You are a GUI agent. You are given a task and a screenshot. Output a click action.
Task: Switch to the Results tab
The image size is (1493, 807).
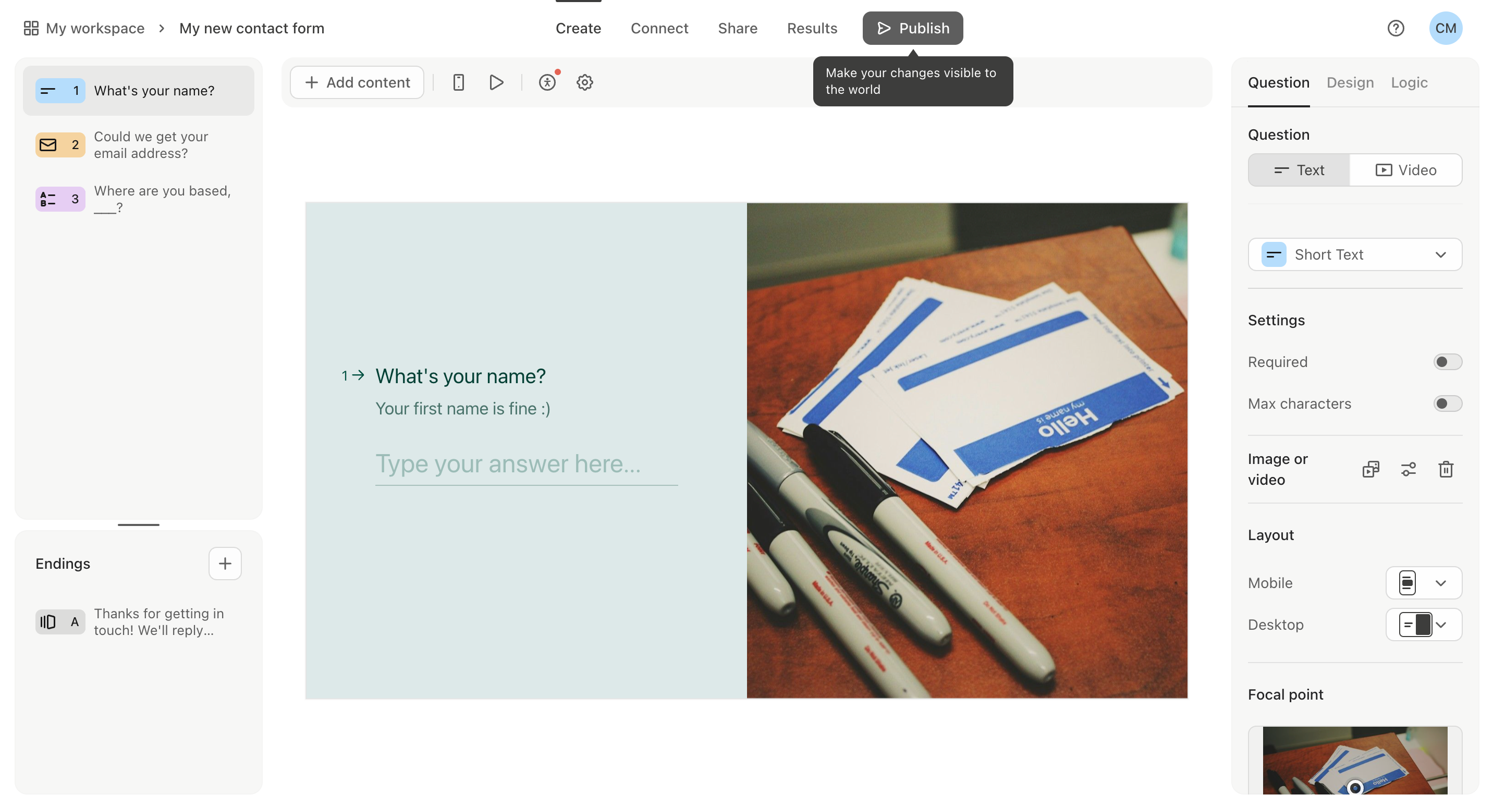812,28
